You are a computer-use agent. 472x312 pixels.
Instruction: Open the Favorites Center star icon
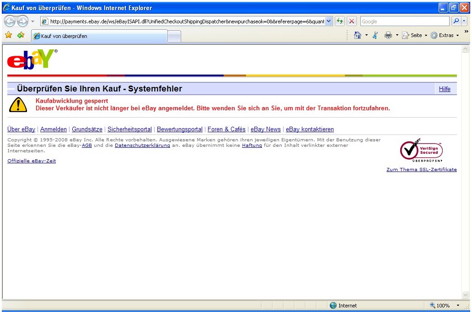tap(8, 35)
